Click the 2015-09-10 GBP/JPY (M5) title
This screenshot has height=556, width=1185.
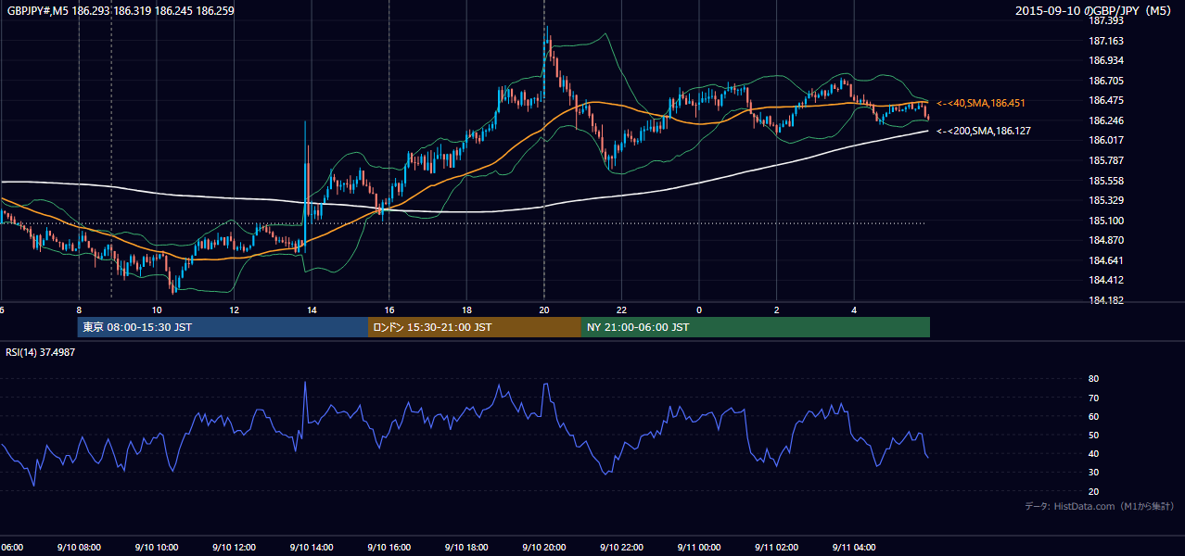(x=1094, y=11)
